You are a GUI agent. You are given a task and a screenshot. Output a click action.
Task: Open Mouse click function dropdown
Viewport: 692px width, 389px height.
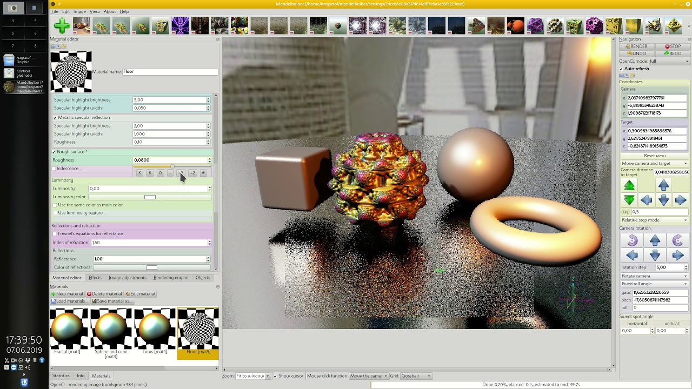click(368, 376)
